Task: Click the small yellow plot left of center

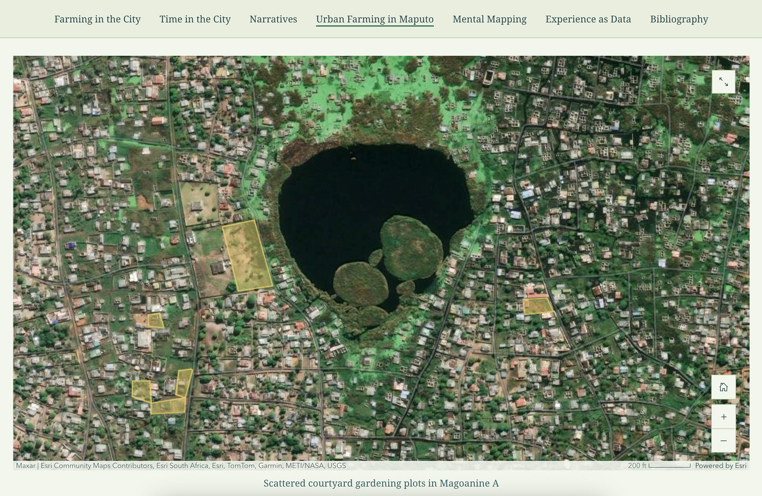Action: pyautogui.click(x=155, y=320)
